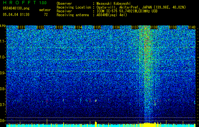This screenshot has height=127, width=199.
Task: Click the 0133 time marker
Action: [59, 27]
